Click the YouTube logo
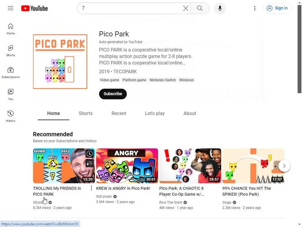The image size is (302, 227). pos(35,8)
